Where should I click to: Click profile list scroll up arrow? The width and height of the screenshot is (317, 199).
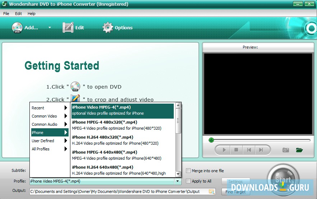[178, 105]
